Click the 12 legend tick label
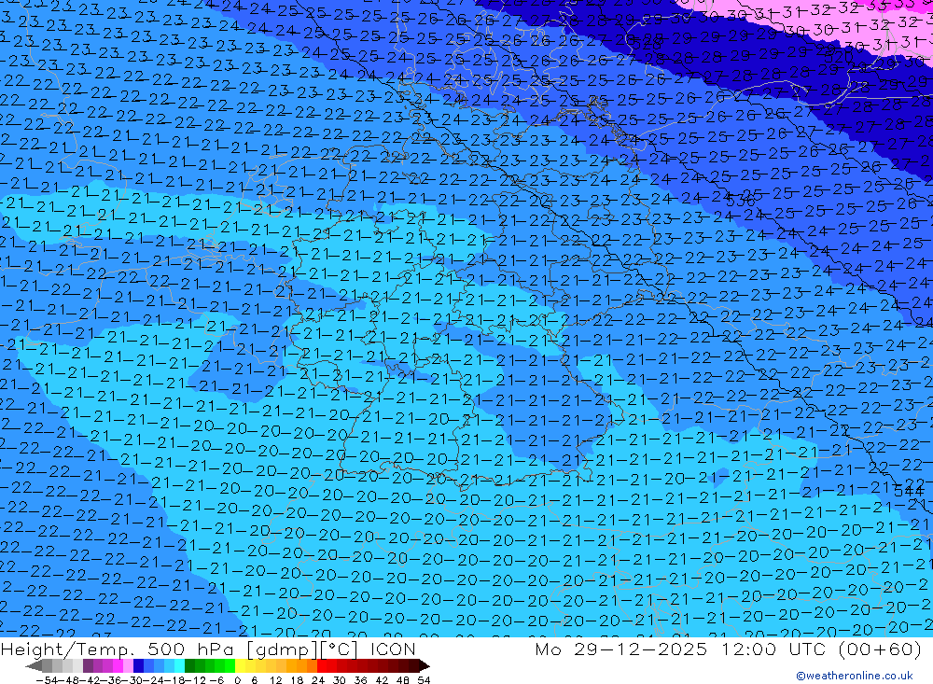Screen dimensions: 933x684 (x=275, y=680)
